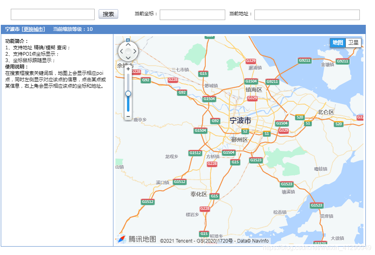Switch to the 地图 map view tab
This screenshot has width=375, height=255.
[338, 43]
